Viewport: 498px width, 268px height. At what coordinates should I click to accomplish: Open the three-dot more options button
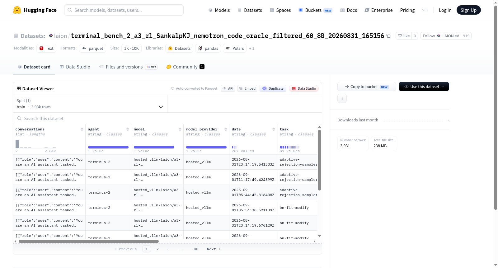coord(342,98)
